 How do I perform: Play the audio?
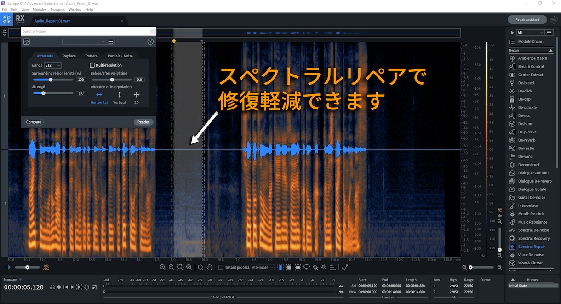point(72,287)
